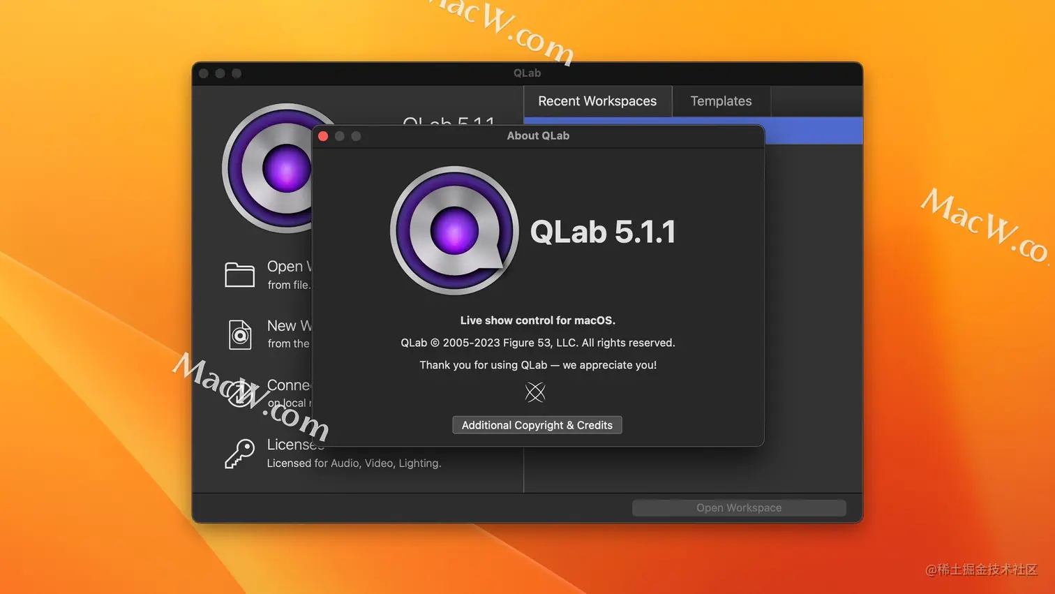Screen dimensions: 1055x594
Task: Click the QLab logo in launcher window
Action: coord(267,168)
